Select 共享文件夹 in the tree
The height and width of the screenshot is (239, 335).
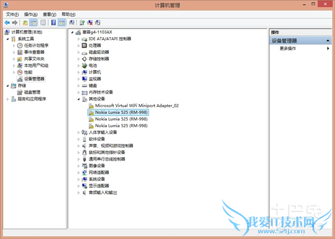coord(34,59)
